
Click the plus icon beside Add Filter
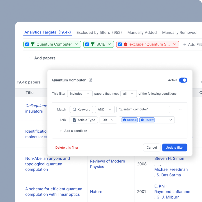[185, 44]
